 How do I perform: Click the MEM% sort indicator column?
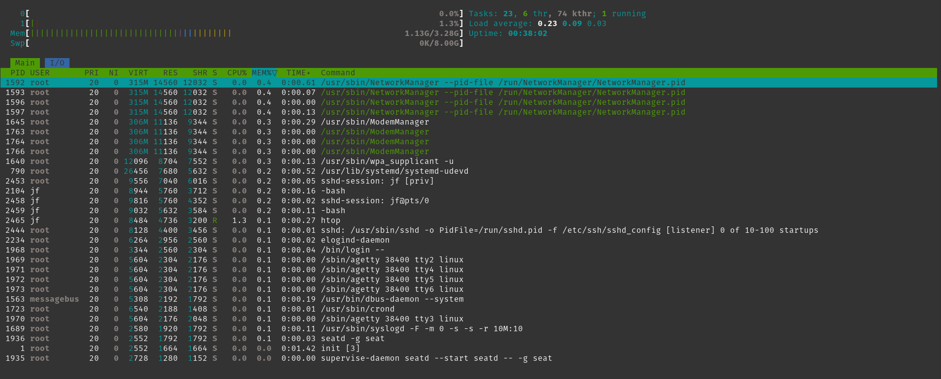point(264,73)
